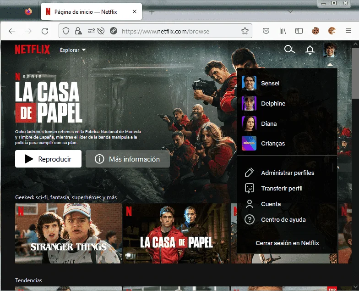Click Cerrar sesión en Netflix
Screen dimensions: 359x291
pyautogui.click(x=287, y=243)
